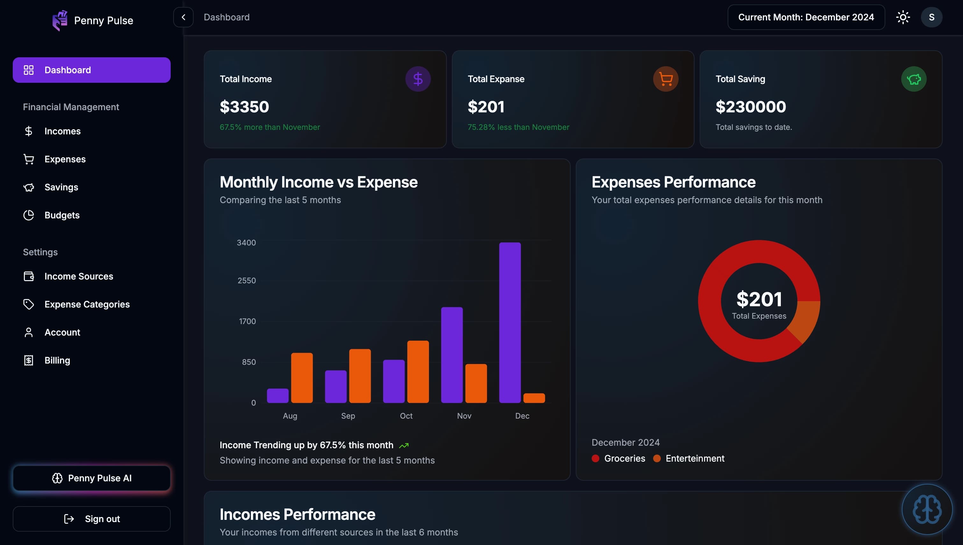Click the 'Total savings to date.' text
963x545 pixels.
tap(753, 127)
